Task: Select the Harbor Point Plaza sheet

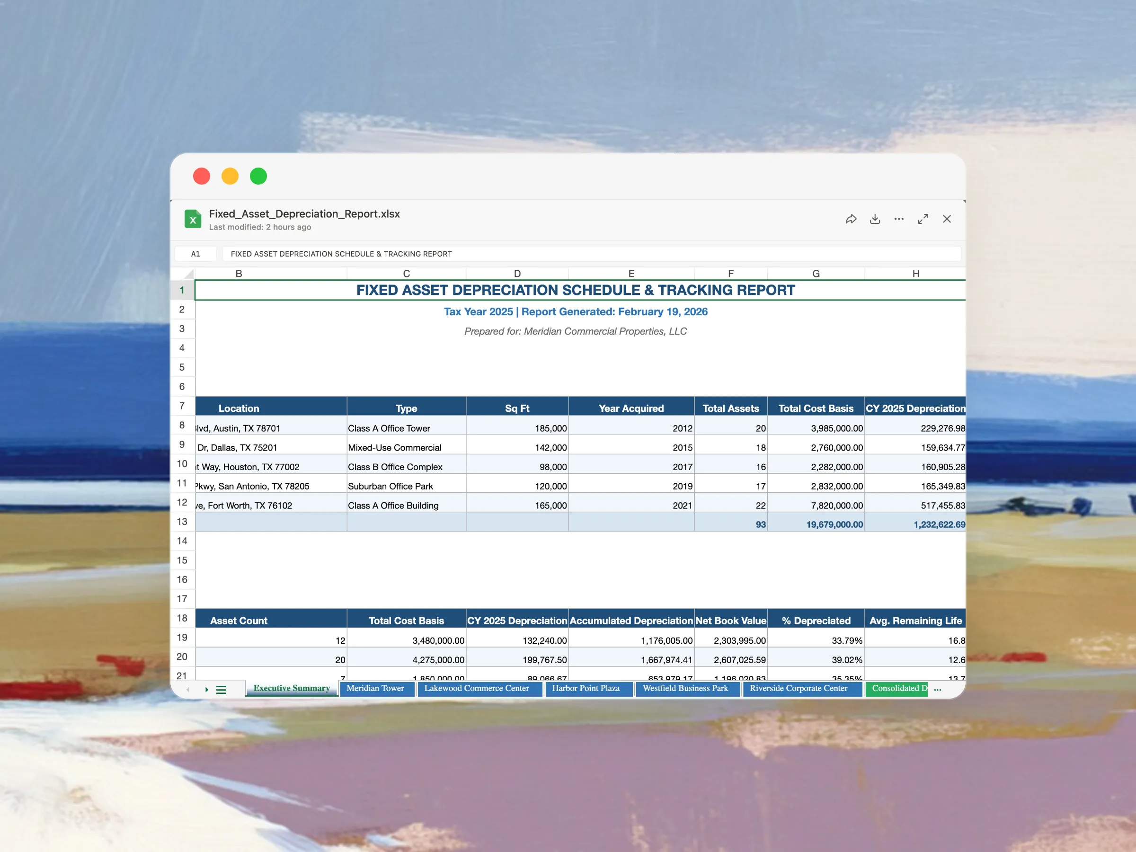Action: 586,688
